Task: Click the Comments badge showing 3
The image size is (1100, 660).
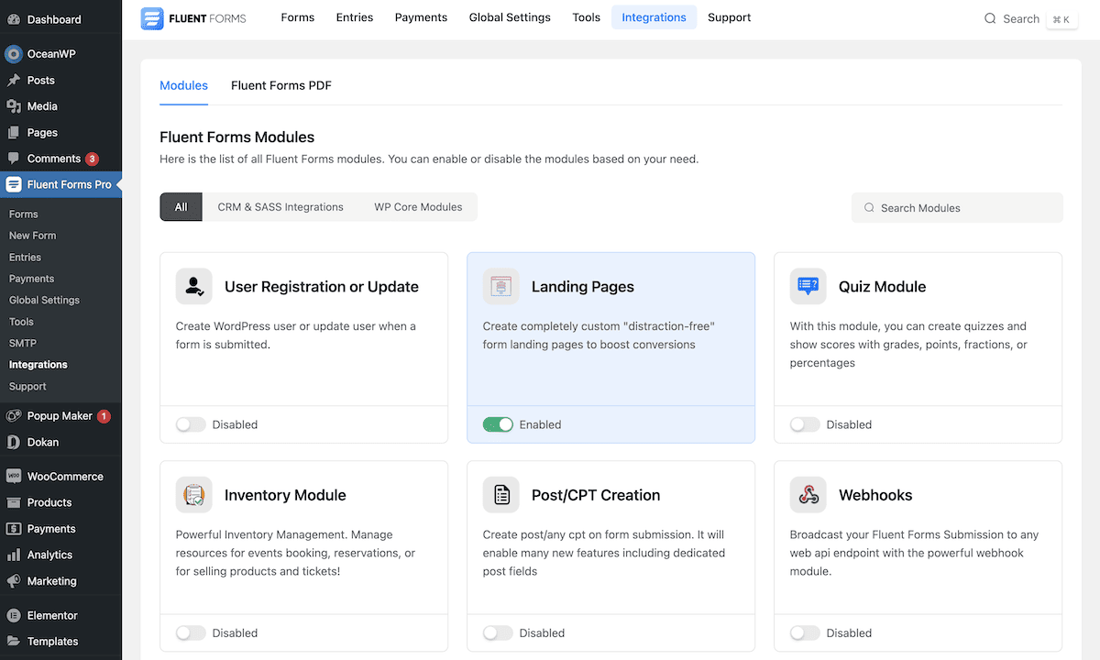Action: [x=92, y=159]
